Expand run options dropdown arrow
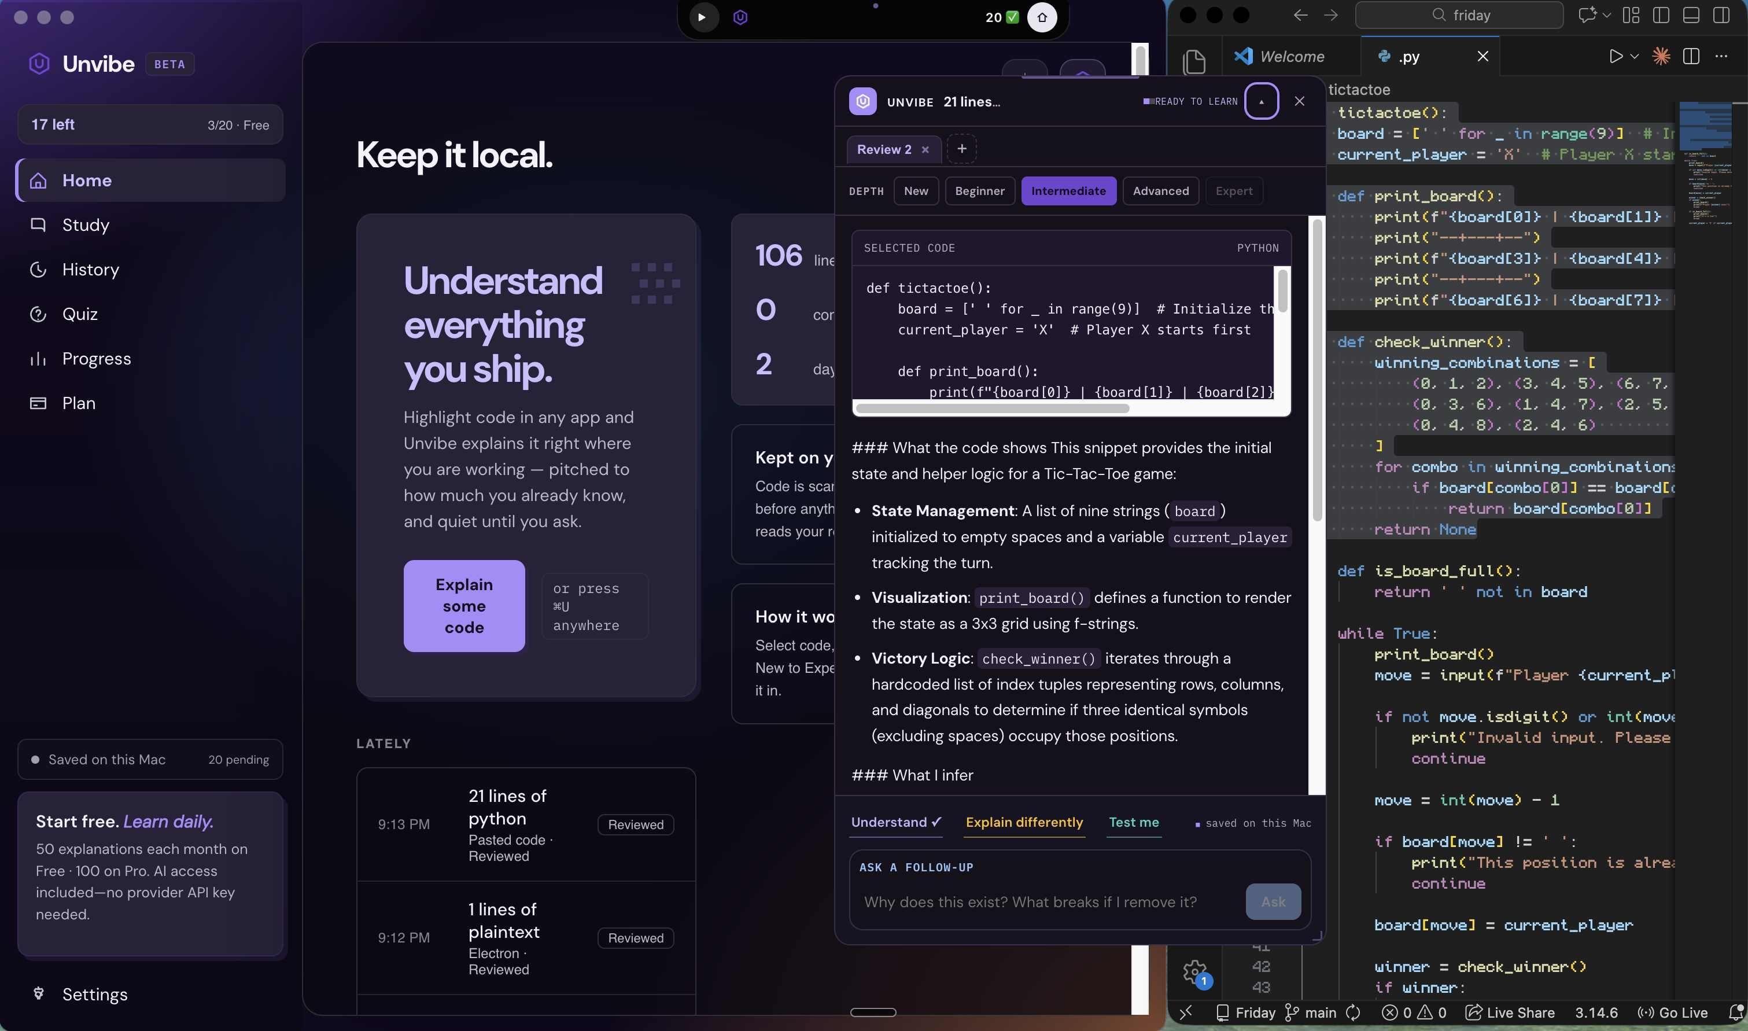This screenshot has height=1031, width=1748. (1635, 56)
